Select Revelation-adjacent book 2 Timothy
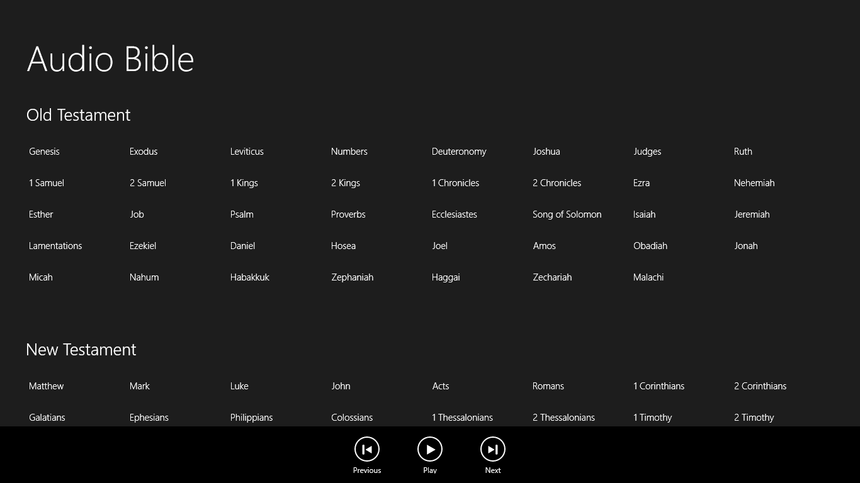Viewport: 860px width, 483px height. 754,417
